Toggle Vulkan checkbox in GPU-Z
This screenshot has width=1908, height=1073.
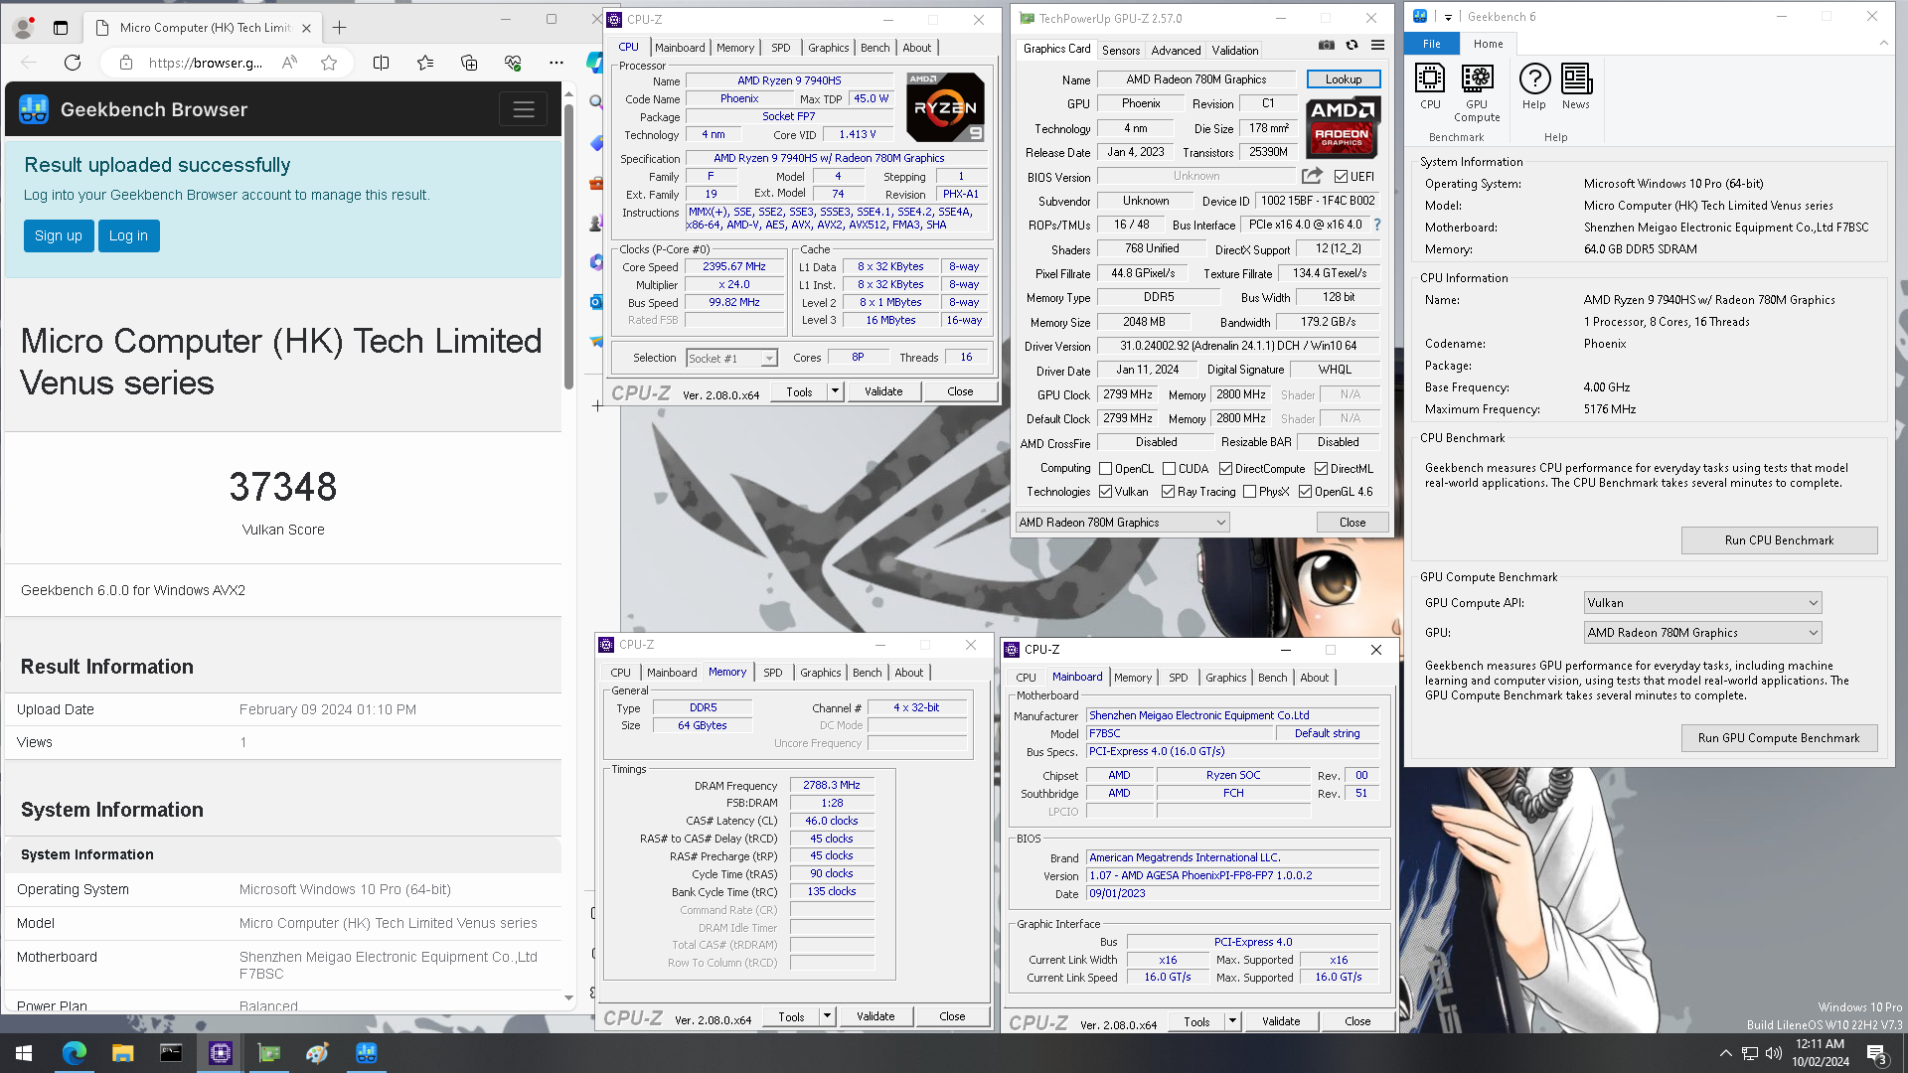pos(1105,492)
